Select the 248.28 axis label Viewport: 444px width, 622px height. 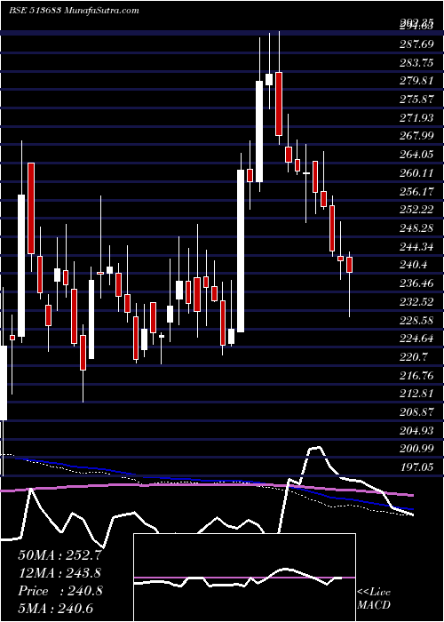416,228
